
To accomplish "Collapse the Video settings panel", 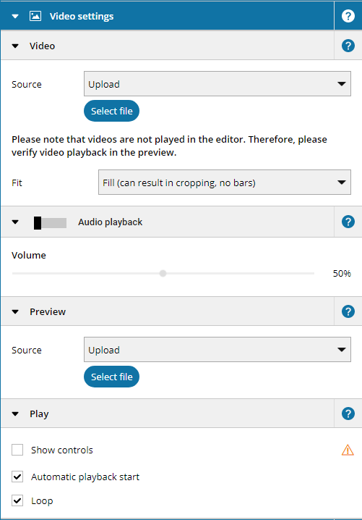I will [x=15, y=16].
